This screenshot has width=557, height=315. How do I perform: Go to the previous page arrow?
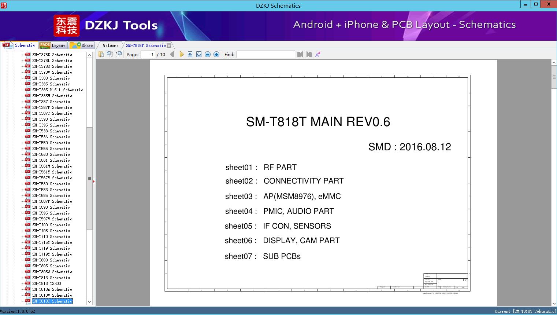pos(172,54)
